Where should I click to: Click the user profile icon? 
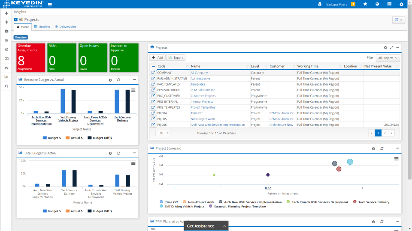(320, 4)
